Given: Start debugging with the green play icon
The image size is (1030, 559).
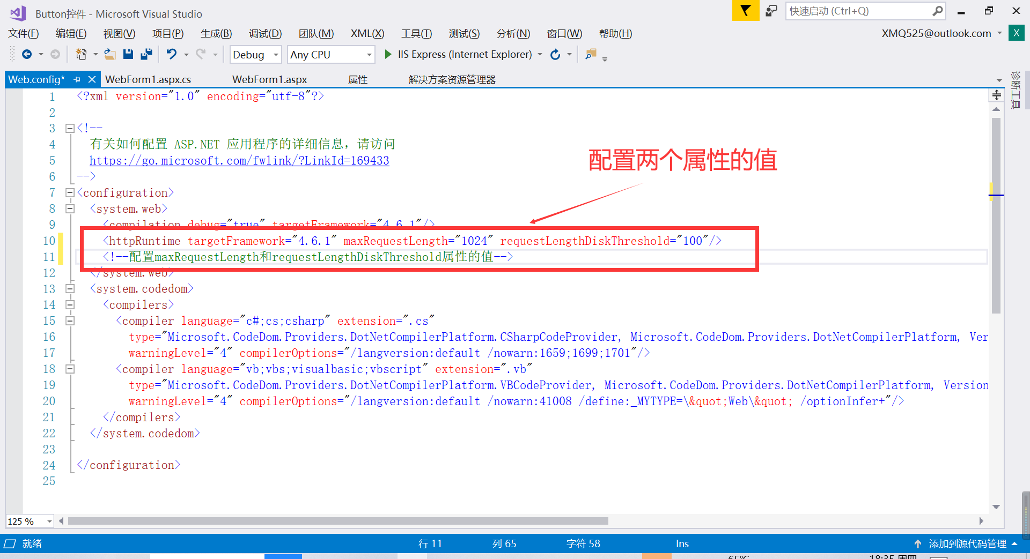Looking at the screenshot, I should tap(388, 54).
